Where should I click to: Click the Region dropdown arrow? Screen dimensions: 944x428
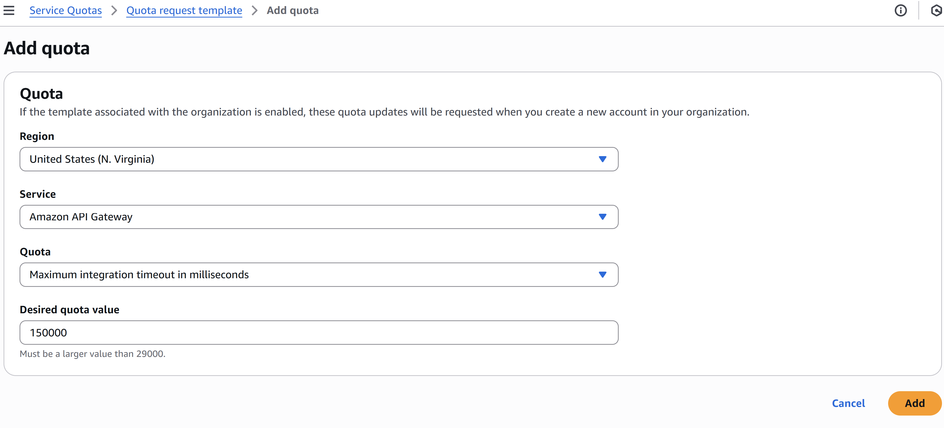tap(603, 159)
